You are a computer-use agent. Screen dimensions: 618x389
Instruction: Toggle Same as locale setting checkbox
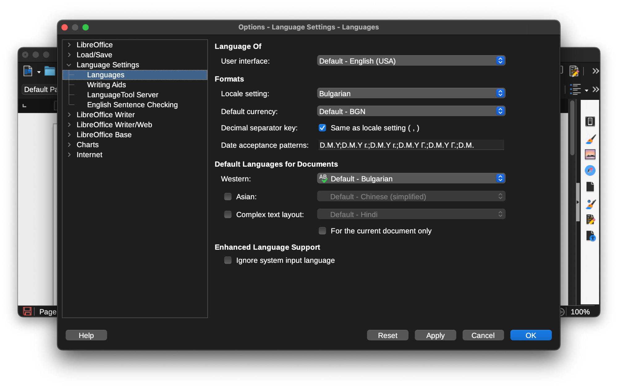coord(322,128)
